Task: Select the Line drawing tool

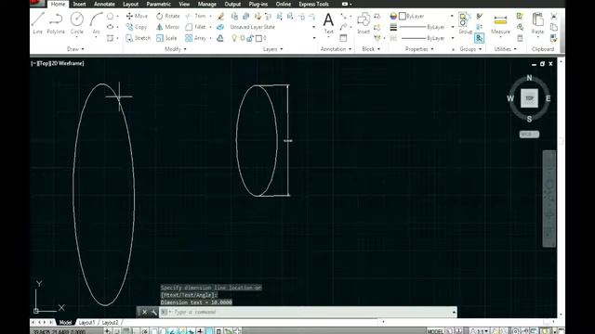Action: [x=38, y=22]
